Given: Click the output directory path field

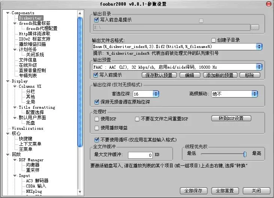Looking at the screenshot, I should [171, 27].
